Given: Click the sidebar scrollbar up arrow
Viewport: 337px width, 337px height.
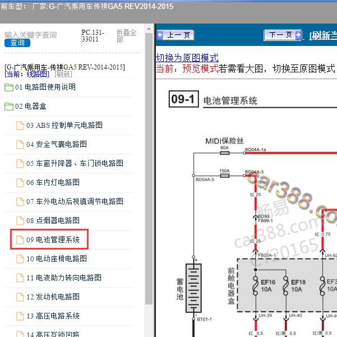Looking at the screenshot, I should click(149, 29).
